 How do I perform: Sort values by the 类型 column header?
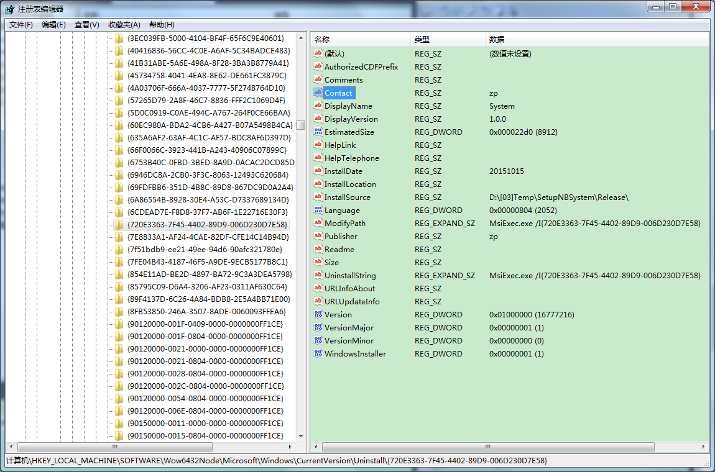pyautogui.click(x=447, y=40)
